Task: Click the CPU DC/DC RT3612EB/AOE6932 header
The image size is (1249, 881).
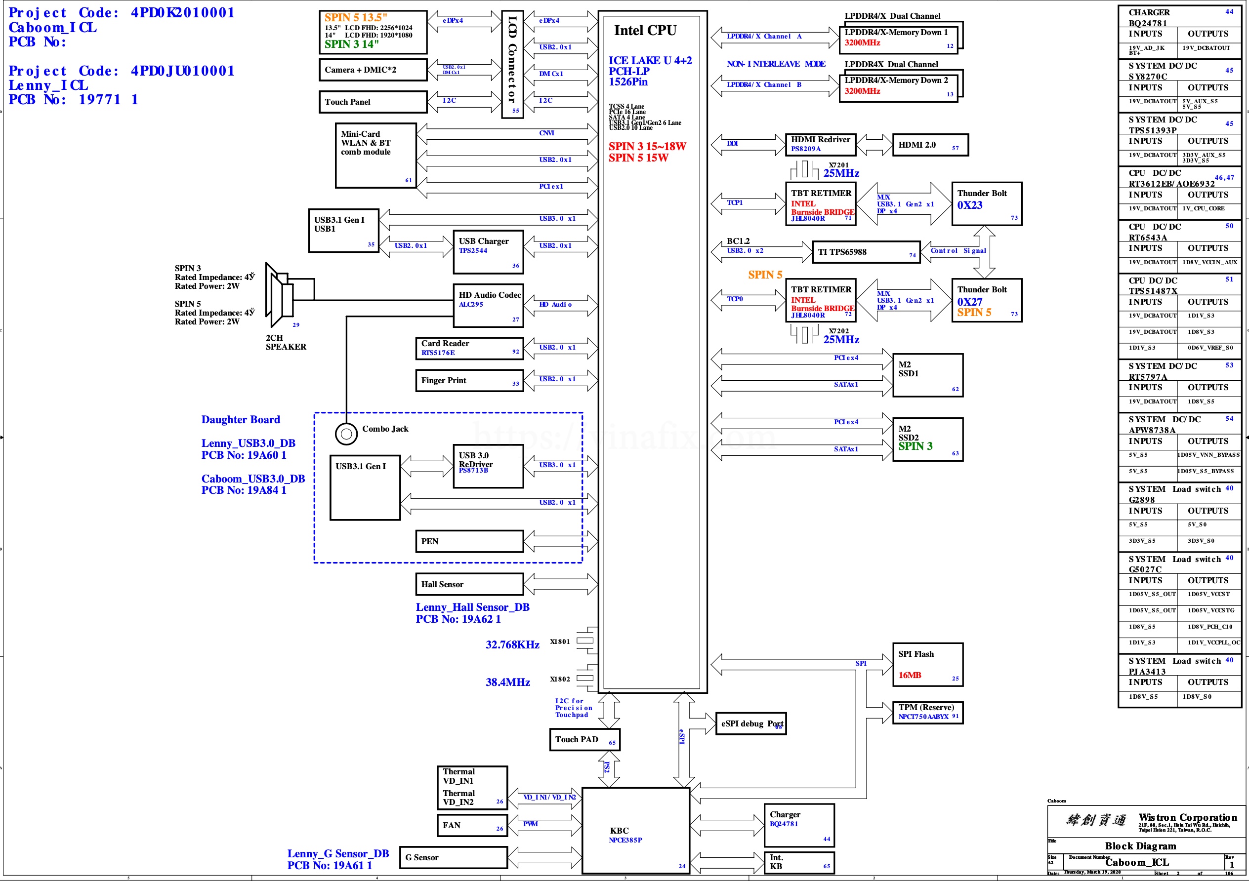Action: (1179, 178)
